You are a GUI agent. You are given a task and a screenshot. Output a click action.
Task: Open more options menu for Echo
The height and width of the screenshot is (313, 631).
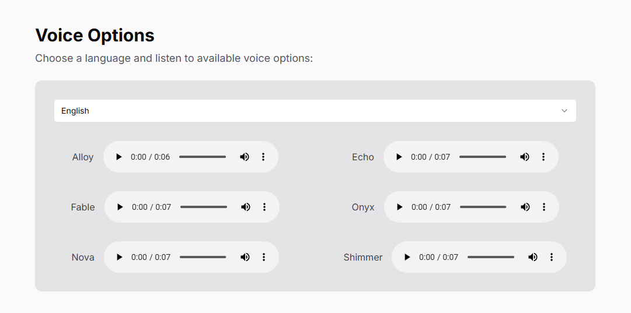point(543,157)
